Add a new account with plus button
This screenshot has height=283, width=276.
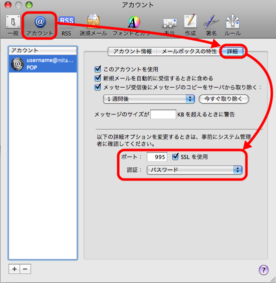[x=15, y=269]
